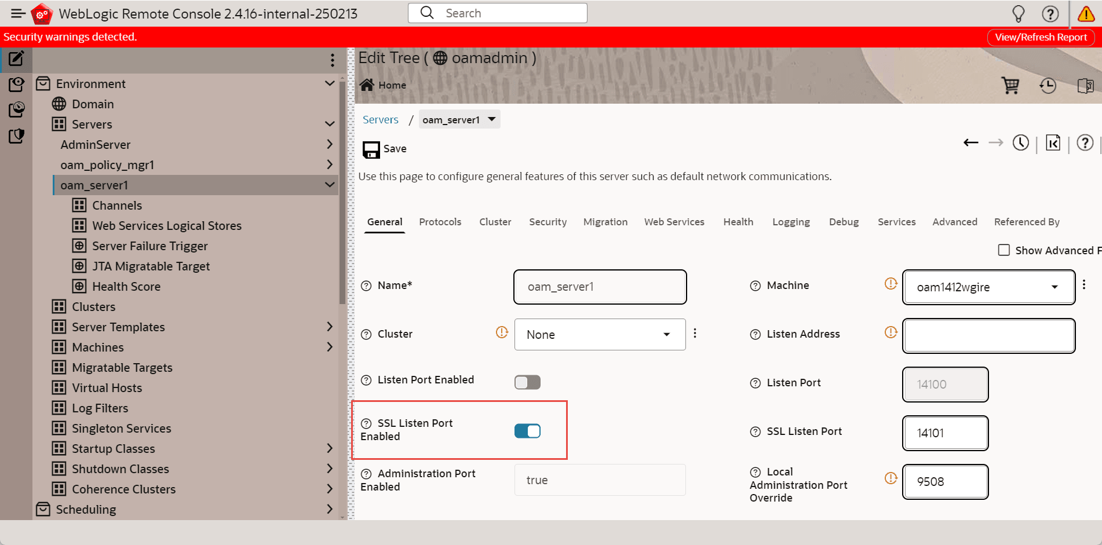
Task: Open page history clock icon
Action: click(x=1021, y=142)
